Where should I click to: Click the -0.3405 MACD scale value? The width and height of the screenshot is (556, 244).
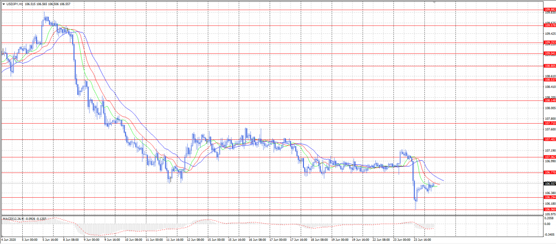tap(550, 235)
